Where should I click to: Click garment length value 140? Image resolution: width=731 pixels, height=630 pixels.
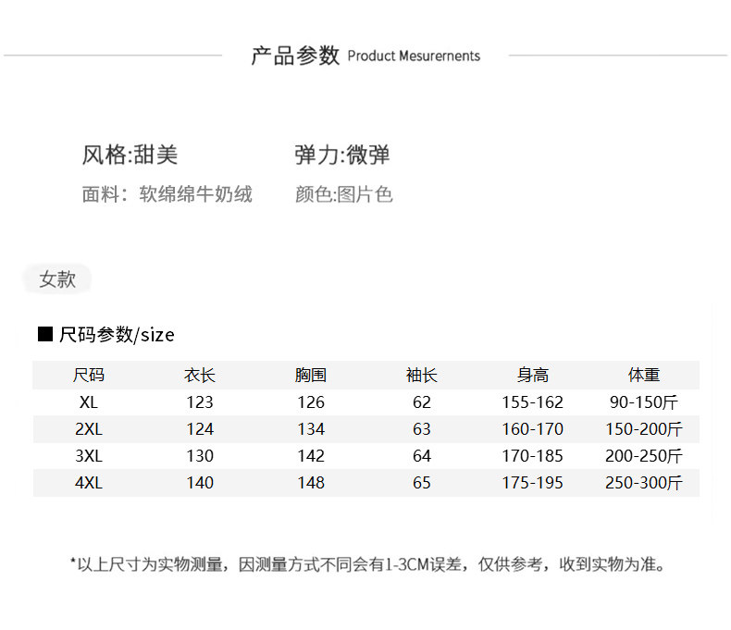click(200, 483)
